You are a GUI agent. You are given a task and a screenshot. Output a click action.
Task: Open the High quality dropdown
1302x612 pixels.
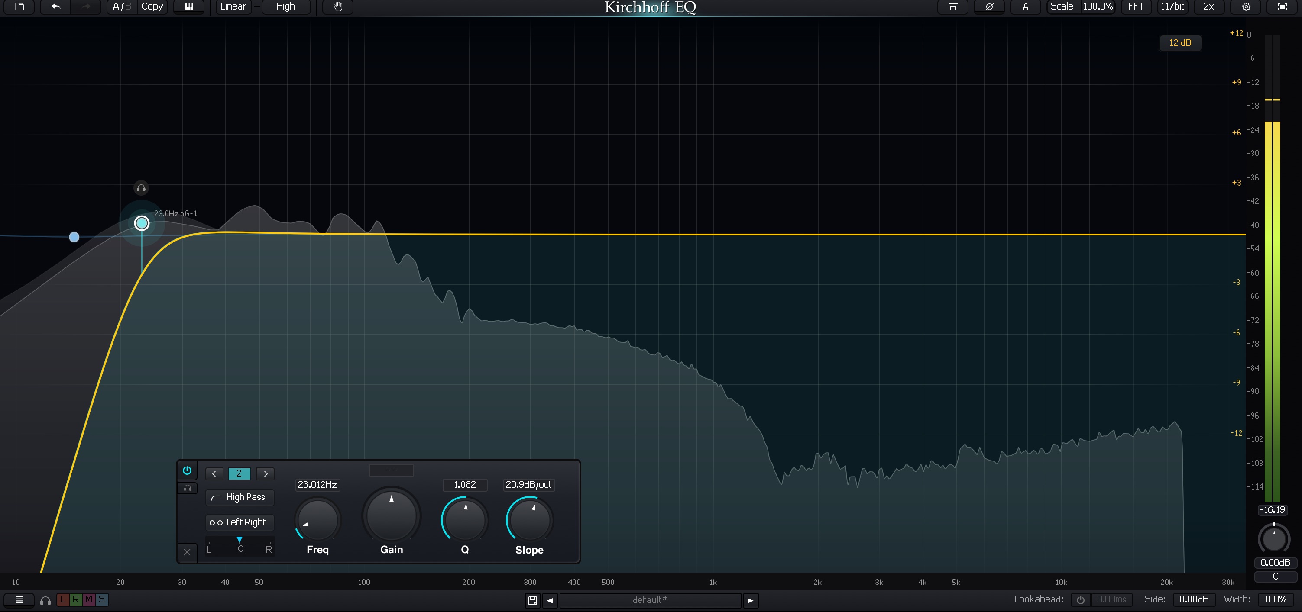click(285, 6)
